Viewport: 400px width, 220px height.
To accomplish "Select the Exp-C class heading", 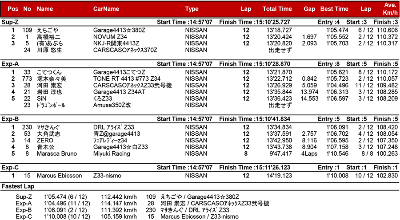I will 10,168.
